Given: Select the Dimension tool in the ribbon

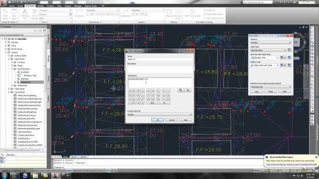Looking at the screenshot, I should (x=79, y=13).
